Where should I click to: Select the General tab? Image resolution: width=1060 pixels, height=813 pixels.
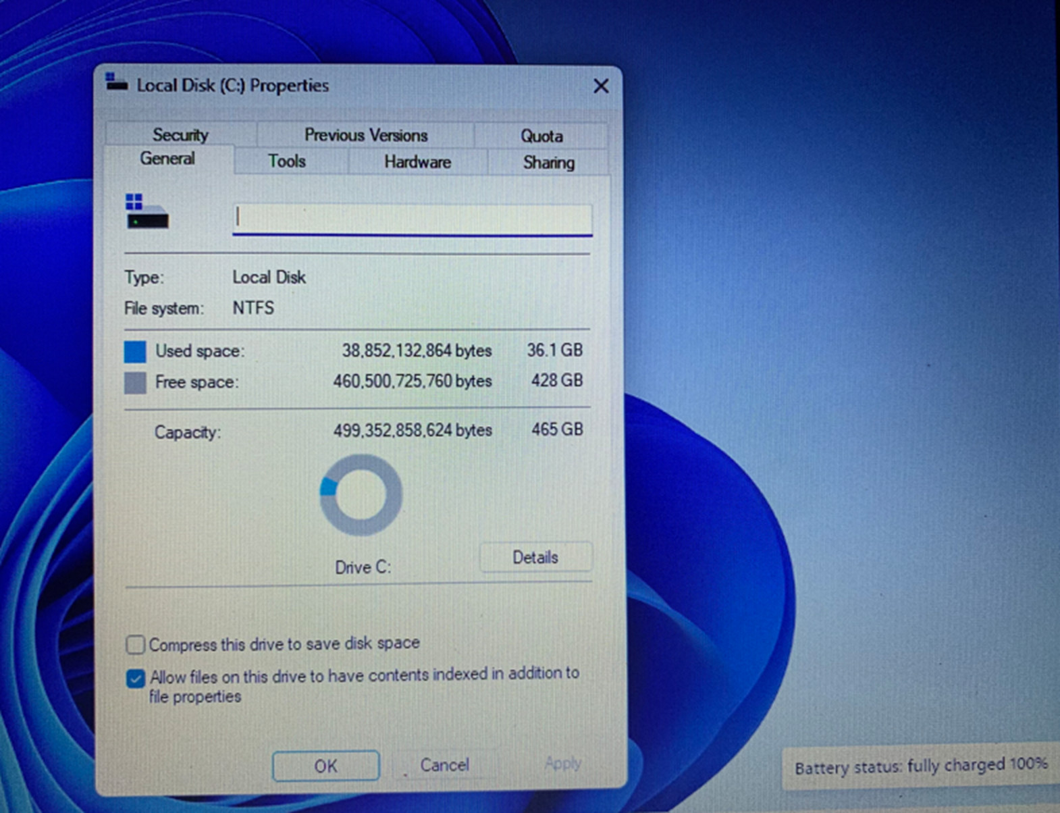pyautogui.click(x=167, y=159)
